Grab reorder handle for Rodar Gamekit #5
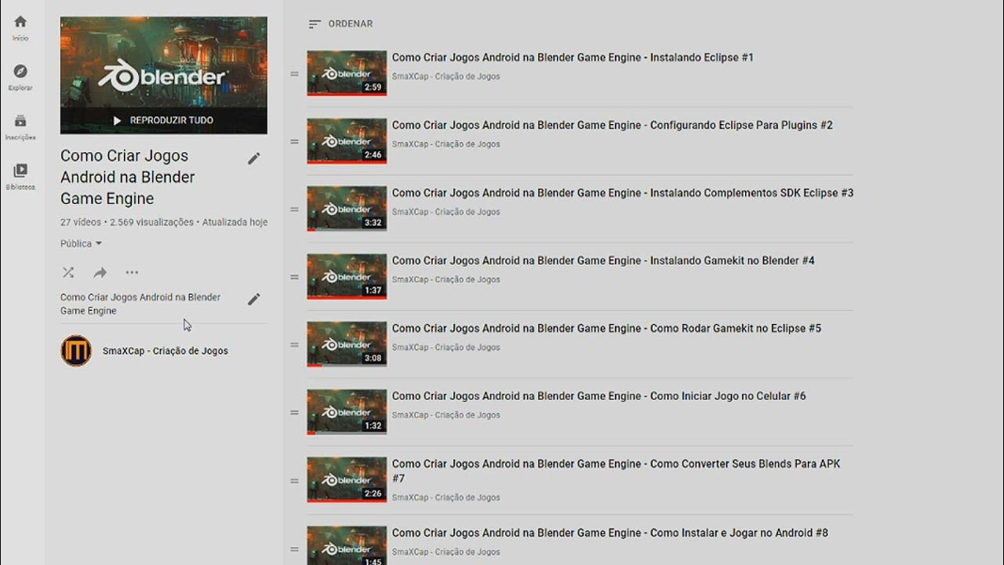1004x565 pixels. point(295,344)
